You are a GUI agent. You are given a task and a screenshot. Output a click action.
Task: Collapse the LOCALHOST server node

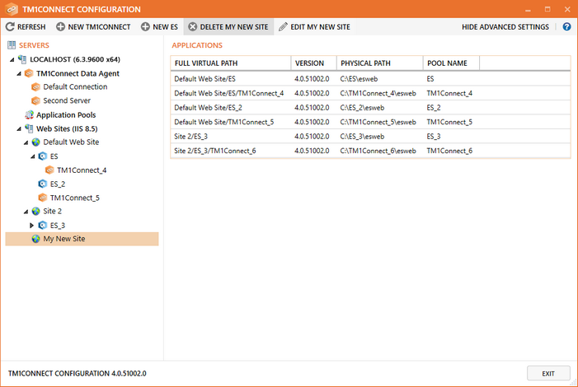click(x=12, y=59)
